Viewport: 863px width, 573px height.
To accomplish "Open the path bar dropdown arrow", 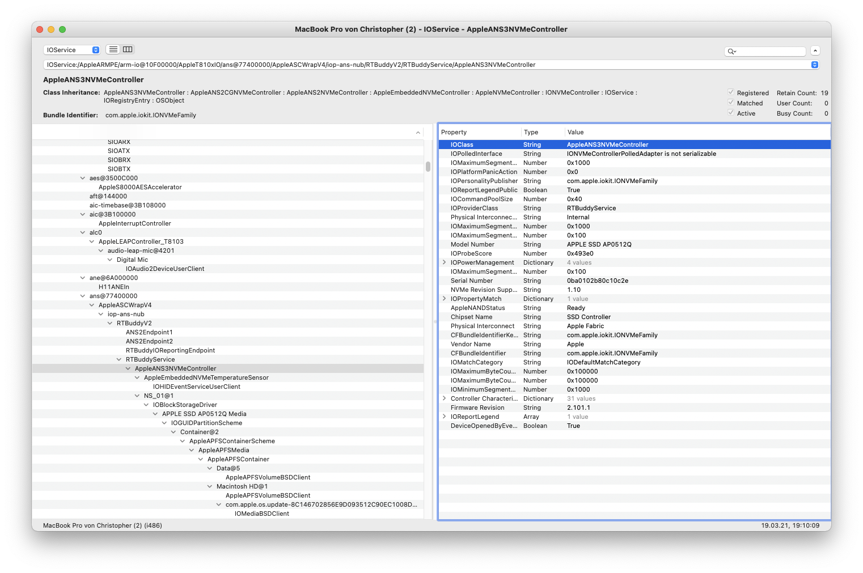I will tap(815, 65).
